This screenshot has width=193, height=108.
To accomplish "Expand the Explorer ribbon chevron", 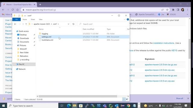I will coord(125,19).
